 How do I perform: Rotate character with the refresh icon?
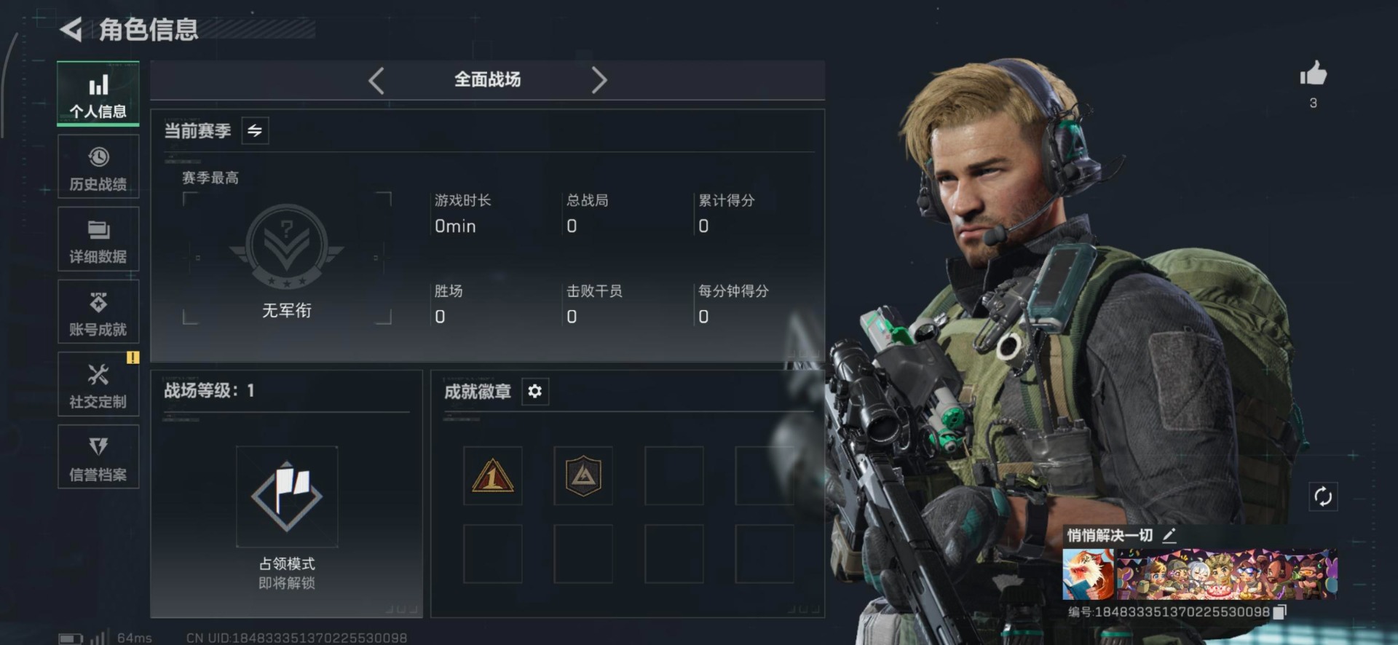pos(1323,496)
